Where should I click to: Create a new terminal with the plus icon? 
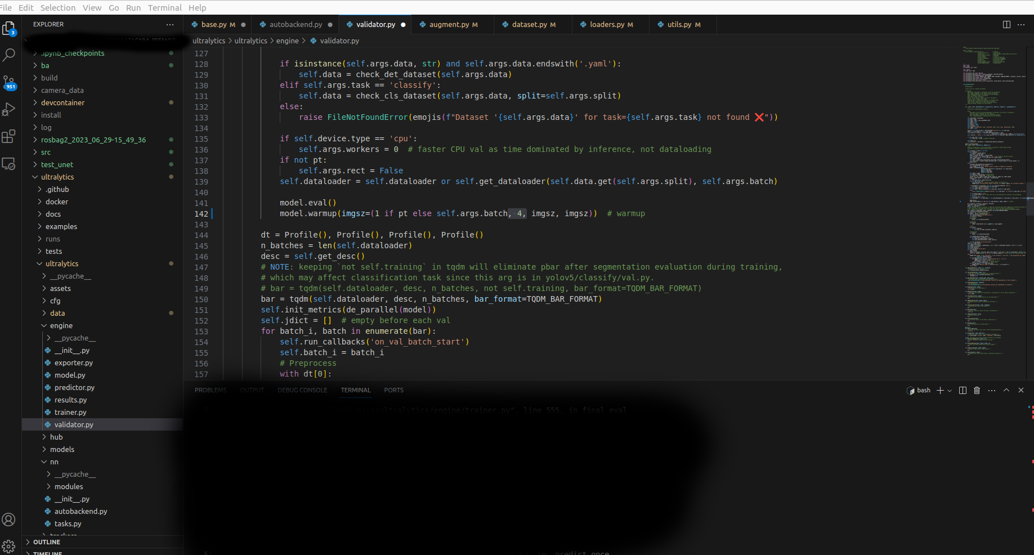pos(939,390)
